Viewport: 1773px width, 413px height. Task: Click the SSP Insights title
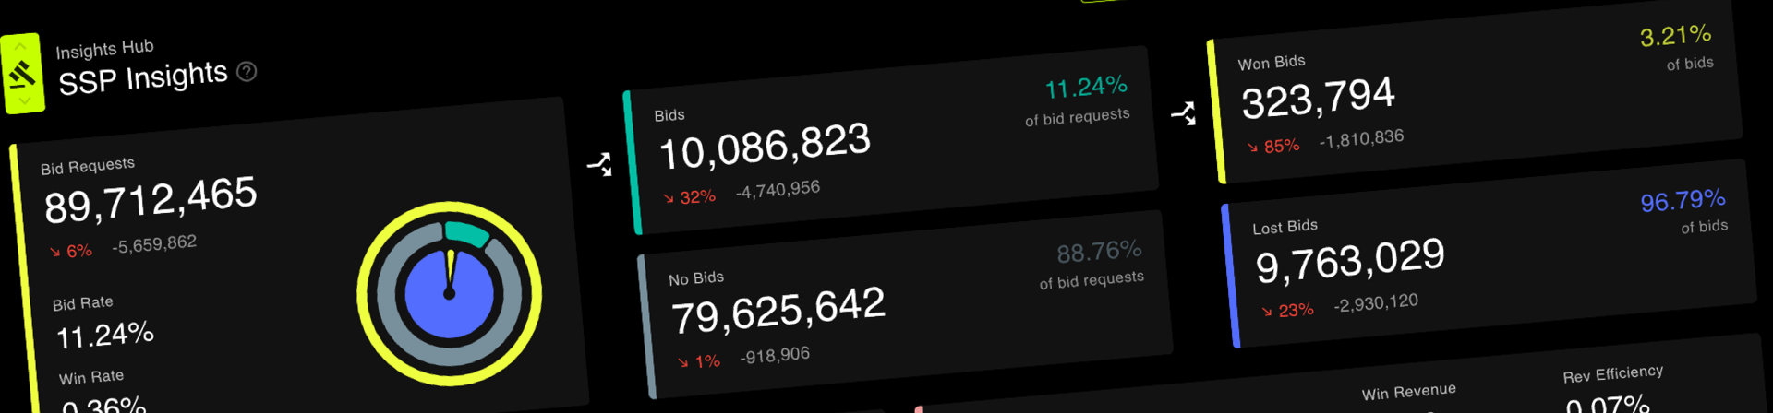(143, 78)
